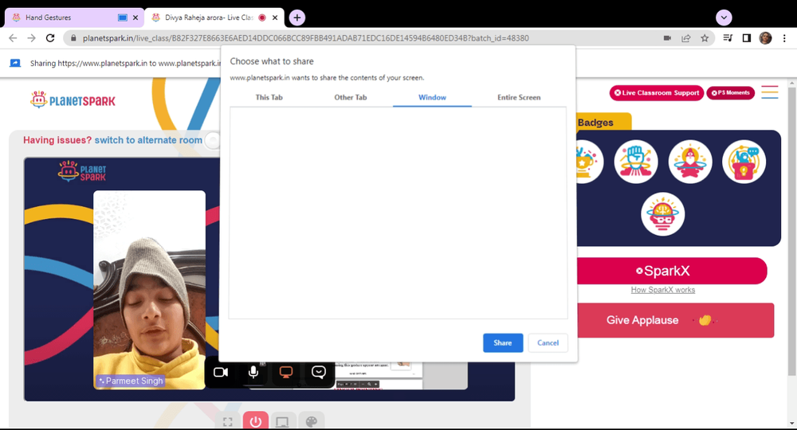Select the Entire Screen sharing tab
797x430 pixels.
[519, 97]
